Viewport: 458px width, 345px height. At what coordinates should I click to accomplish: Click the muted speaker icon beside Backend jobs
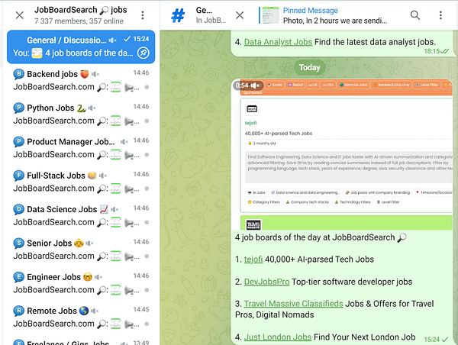point(95,75)
